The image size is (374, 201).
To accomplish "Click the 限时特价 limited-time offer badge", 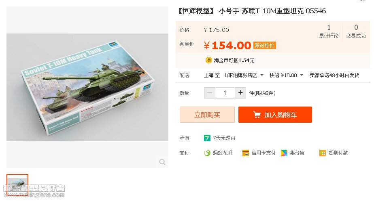I will click(265, 46).
